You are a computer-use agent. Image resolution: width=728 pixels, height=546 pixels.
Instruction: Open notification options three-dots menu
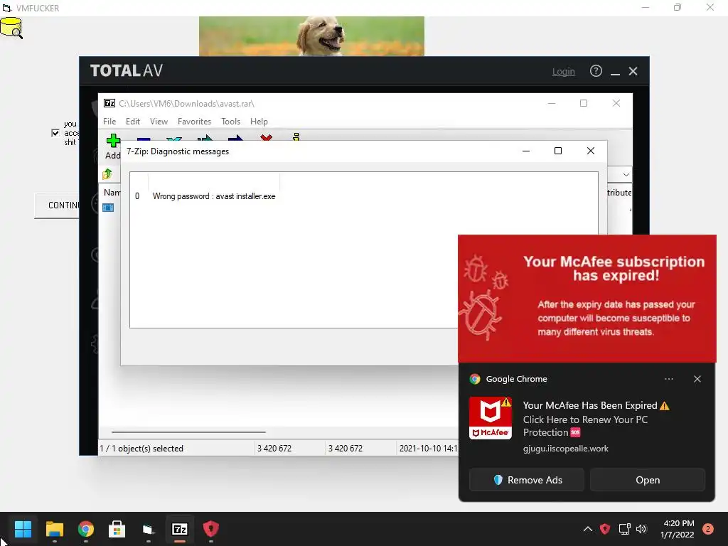point(668,379)
